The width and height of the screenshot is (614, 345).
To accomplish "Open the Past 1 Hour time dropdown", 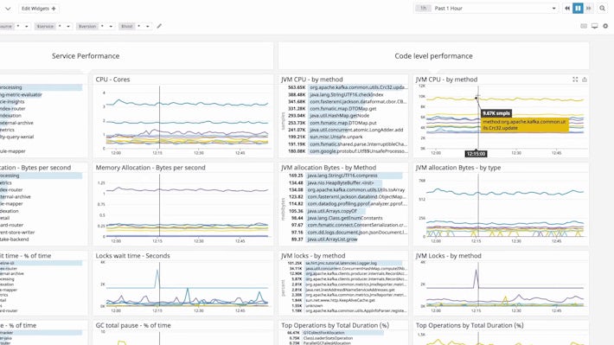I will (x=485, y=9).
